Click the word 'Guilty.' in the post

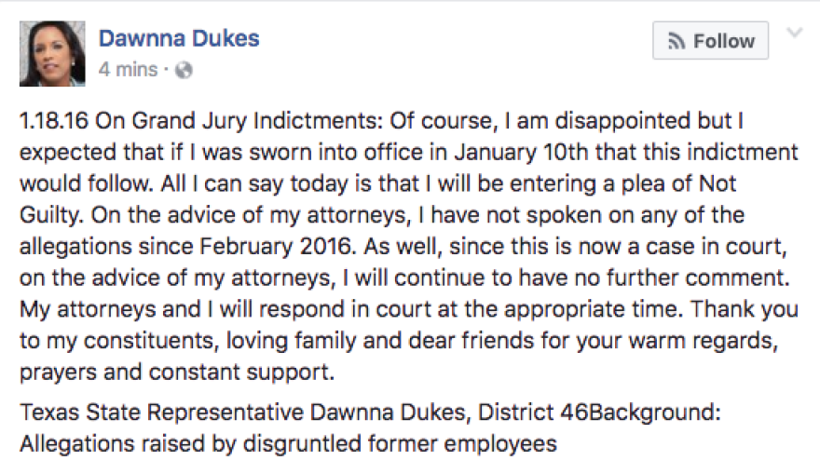pos(51,215)
